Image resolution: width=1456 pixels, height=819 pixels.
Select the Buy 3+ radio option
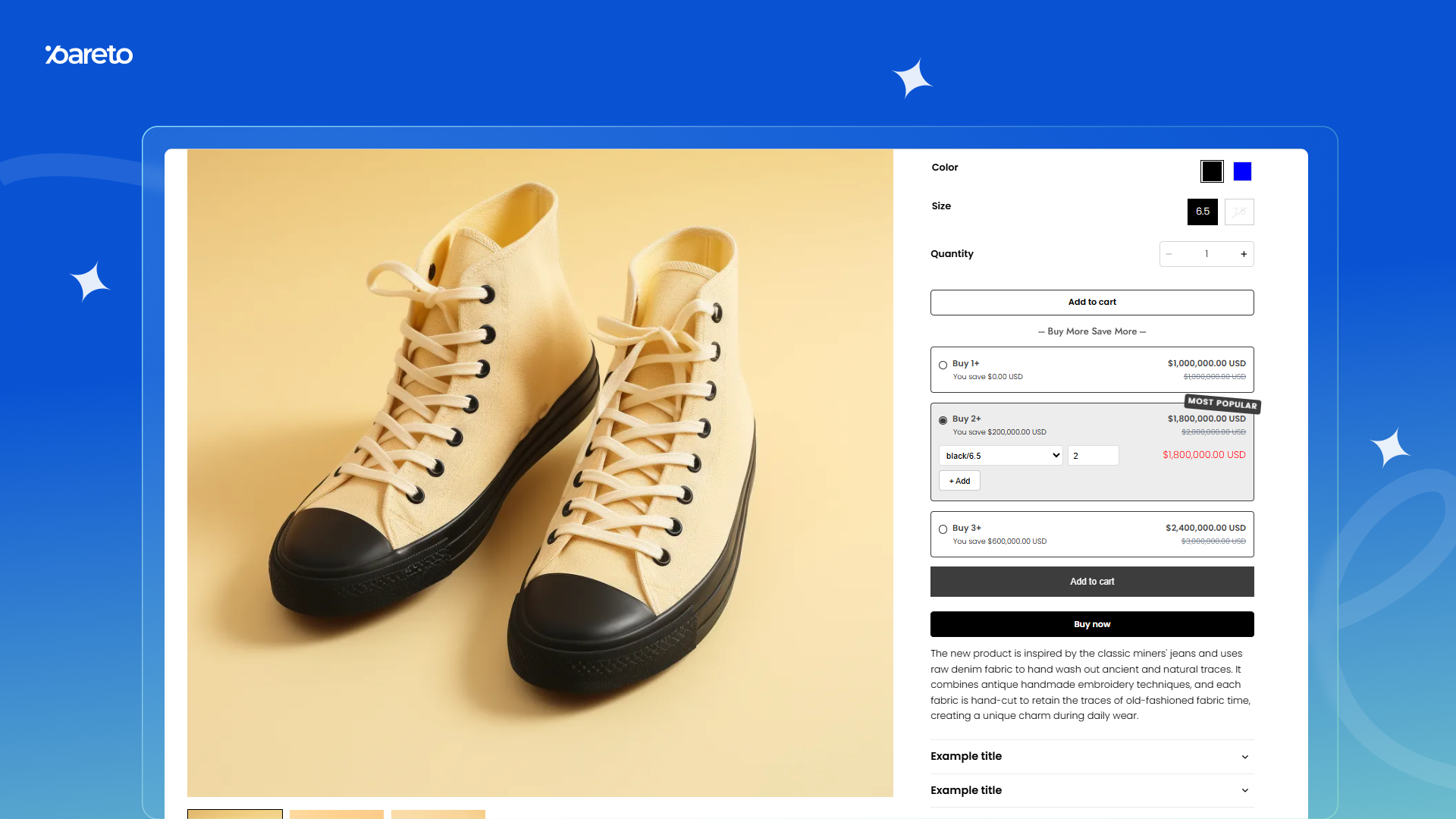[x=943, y=529]
